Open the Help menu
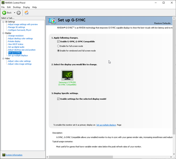The image size is (176, 159). tap(34, 7)
